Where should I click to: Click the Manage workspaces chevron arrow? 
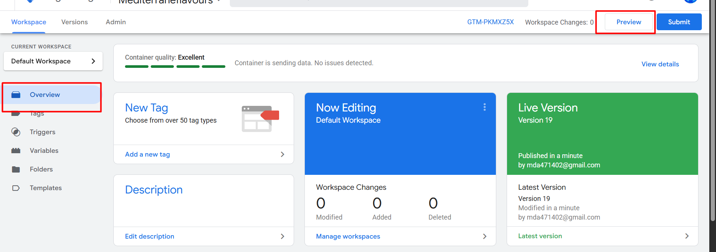[484, 236]
